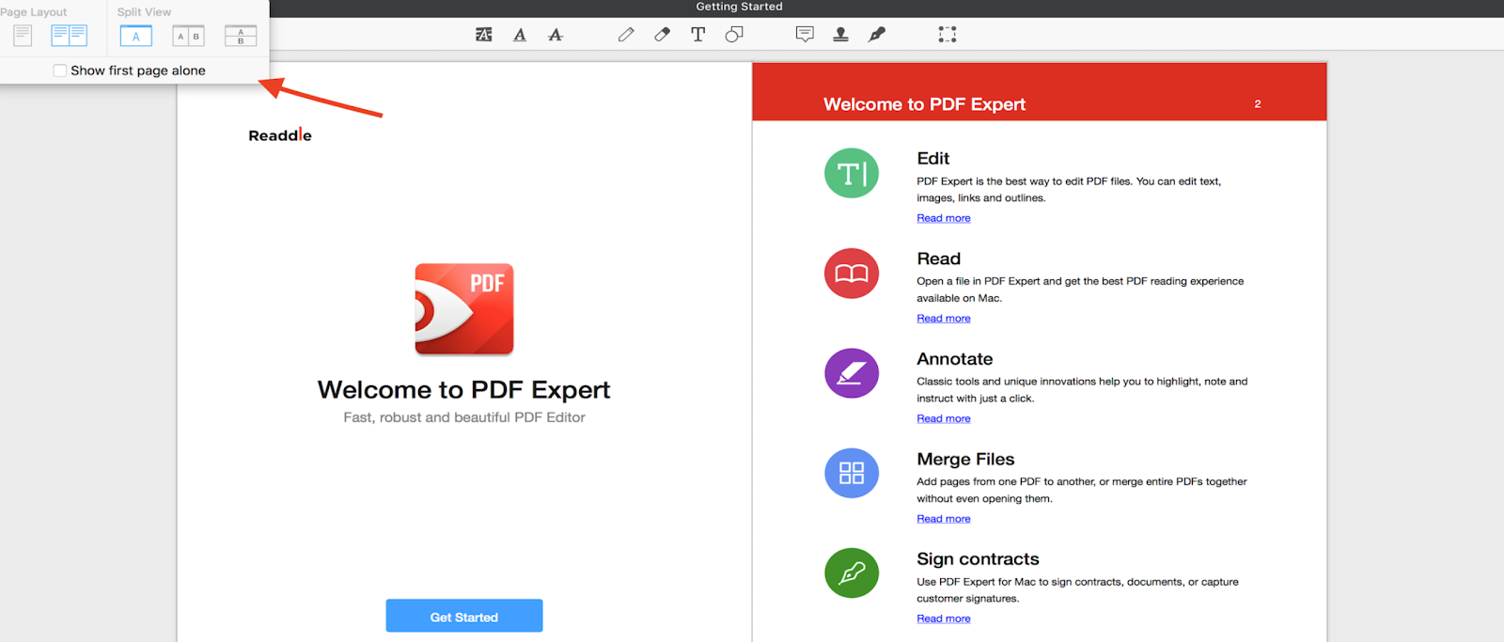Viewport: 1504px width, 642px height.
Task: Click the 'Sign contracts' heading
Action: 978,559
